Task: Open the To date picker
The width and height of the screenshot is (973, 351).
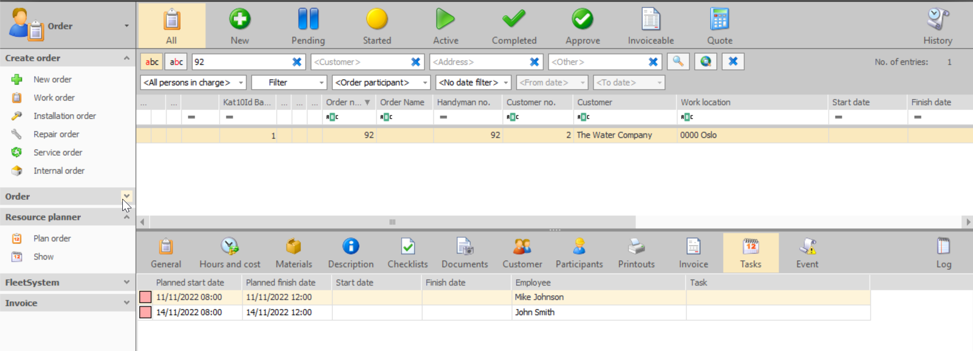Action: click(629, 82)
